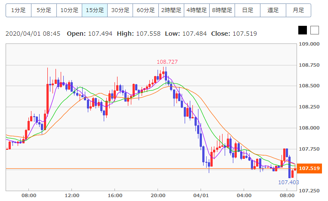
Task: Click the 109.000 price axis label
Action: pyautogui.click(x=309, y=44)
